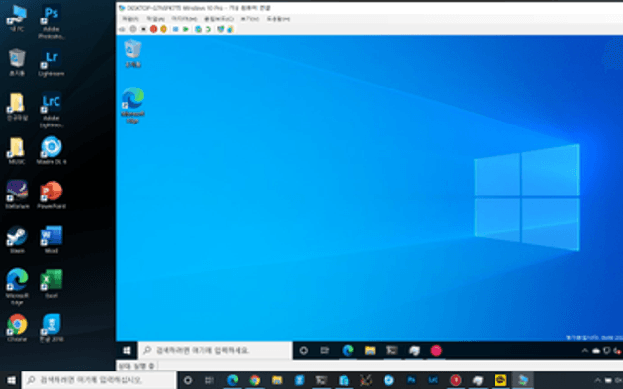This screenshot has height=389, width=623.
Task: Select Microsoft Edge shortcut on host desktop
Action: 18,288
